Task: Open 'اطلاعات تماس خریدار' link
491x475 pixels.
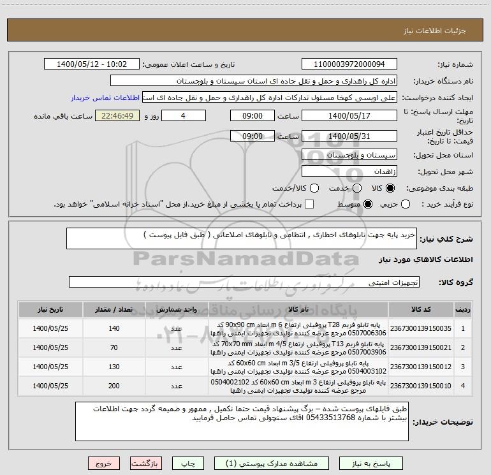Action: point(105,98)
